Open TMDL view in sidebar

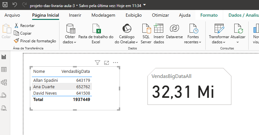click(4, 108)
